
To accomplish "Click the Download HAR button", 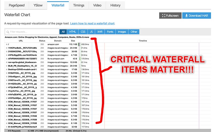I will tap(196, 16).
